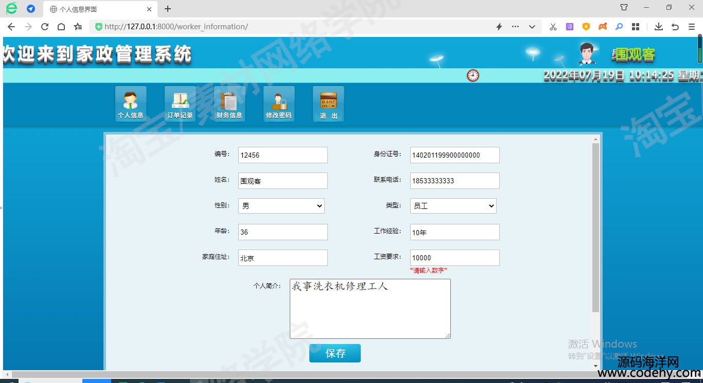The height and width of the screenshot is (383, 703).
Task: Click the scissors screenshot icon
Action: pyautogui.click(x=553, y=27)
